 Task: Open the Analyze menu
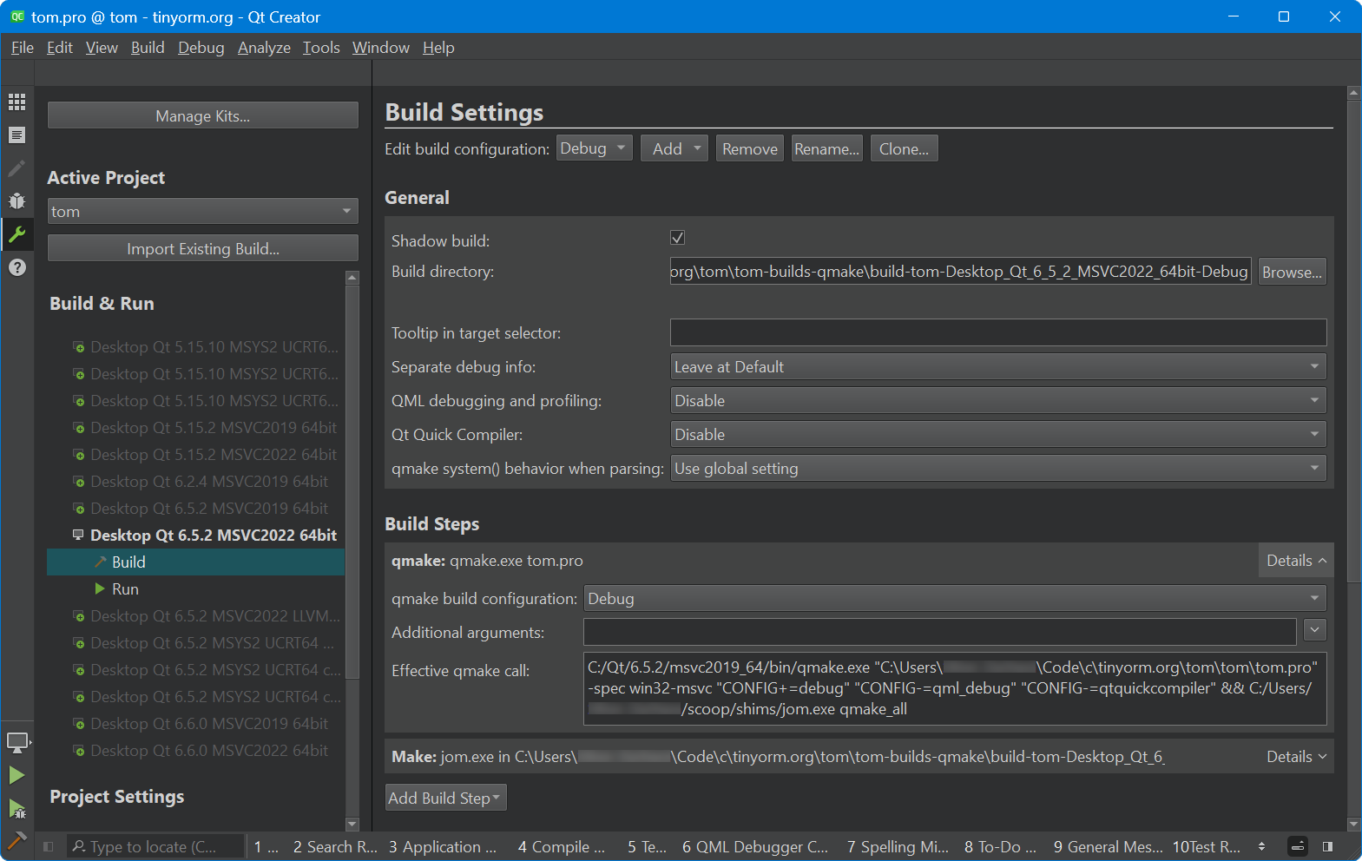tap(264, 48)
